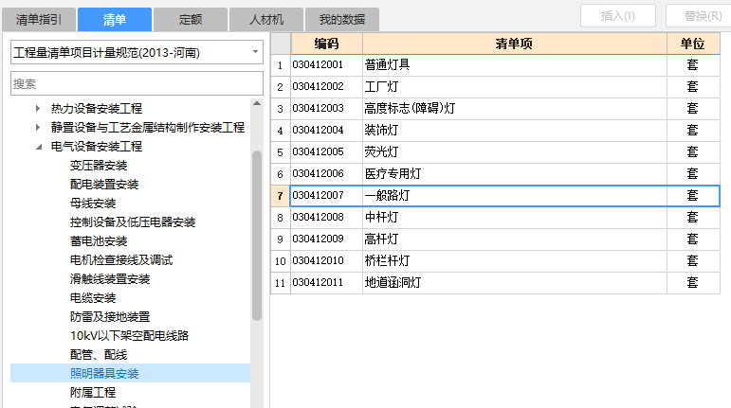The image size is (731, 408).
Task: Click row number 7 header
Action: tap(281, 196)
